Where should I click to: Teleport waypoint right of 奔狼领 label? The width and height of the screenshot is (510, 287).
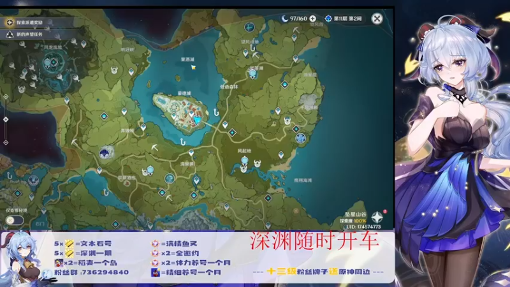coord(143,127)
